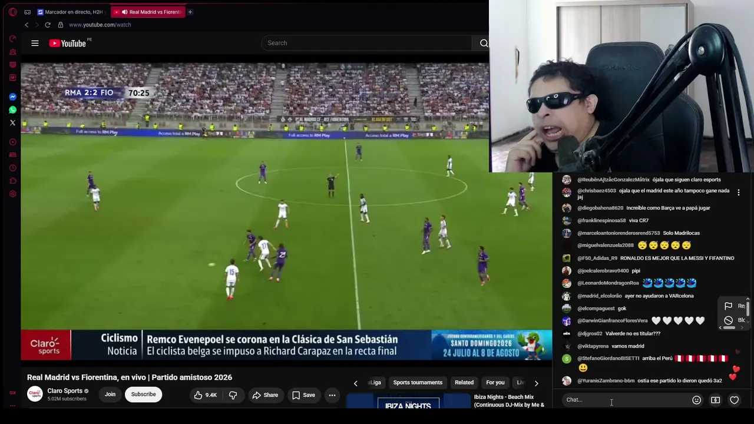Switch to the Marcador en directo tab
Screen dimensions: 754x424
(71, 12)
